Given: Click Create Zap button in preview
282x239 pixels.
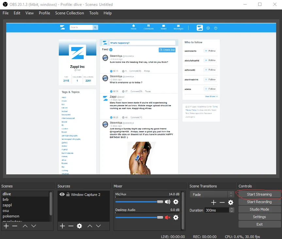Looking at the screenshot, I should point(167,50).
